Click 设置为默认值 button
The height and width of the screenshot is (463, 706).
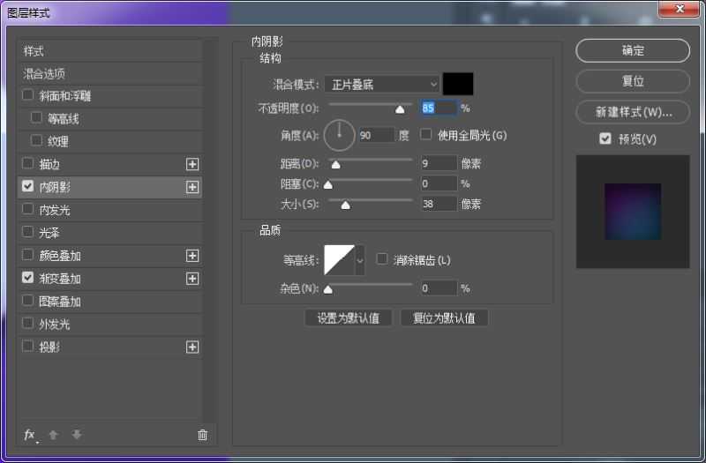(348, 318)
